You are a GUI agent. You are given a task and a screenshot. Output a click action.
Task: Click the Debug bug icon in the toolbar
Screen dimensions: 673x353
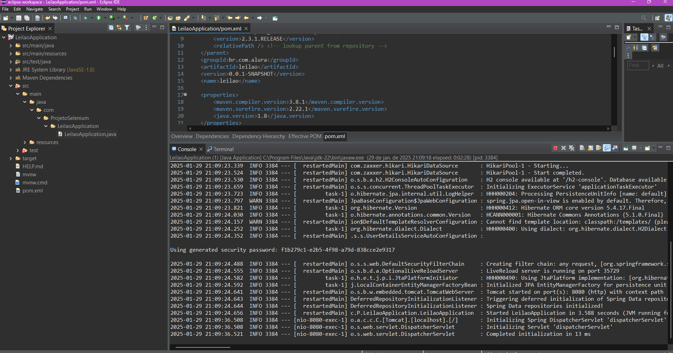click(x=85, y=18)
